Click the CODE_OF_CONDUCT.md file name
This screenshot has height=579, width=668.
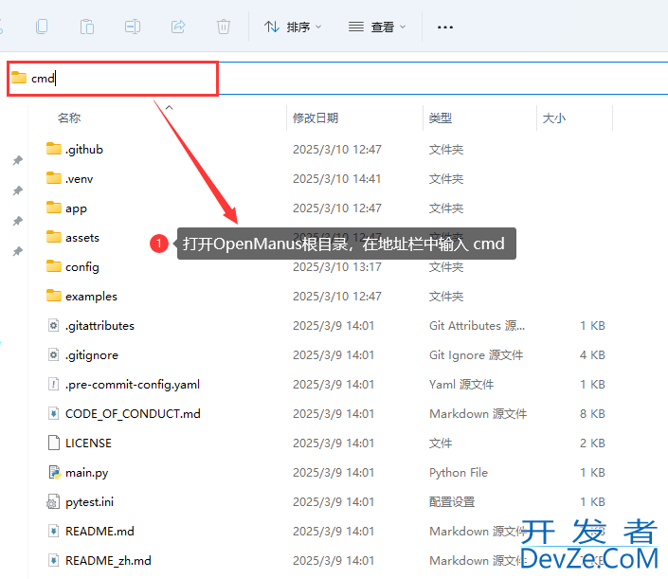point(133,414)
